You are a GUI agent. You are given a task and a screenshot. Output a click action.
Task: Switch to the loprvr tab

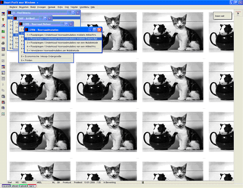point(32,186)
